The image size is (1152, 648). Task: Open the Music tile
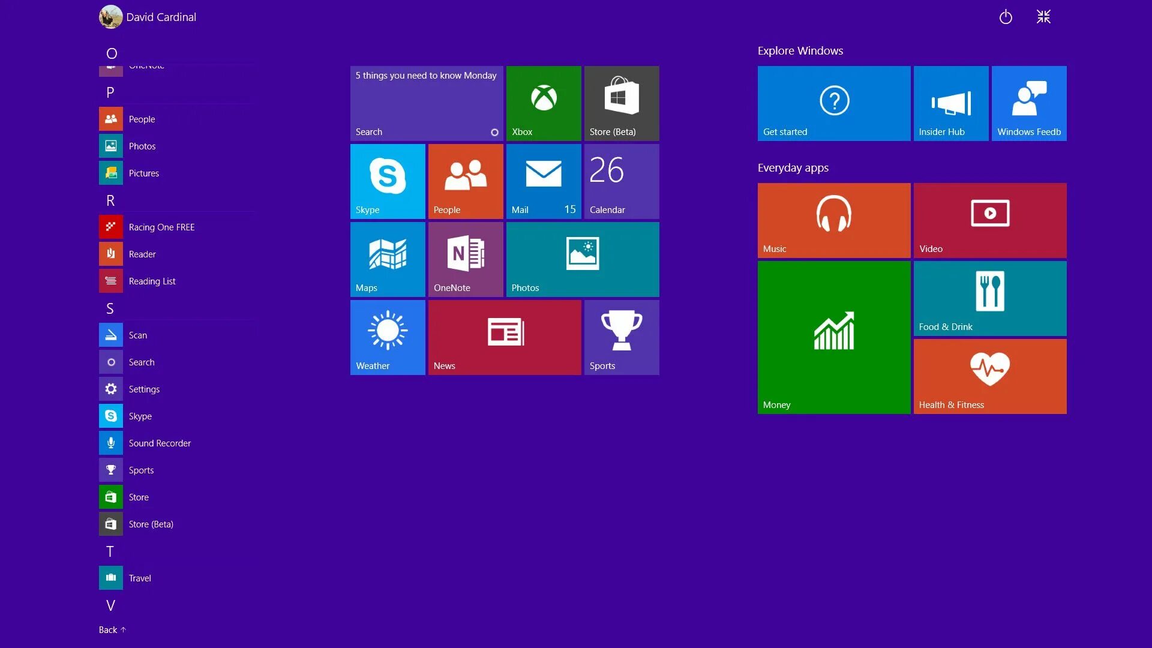point(834,220)
